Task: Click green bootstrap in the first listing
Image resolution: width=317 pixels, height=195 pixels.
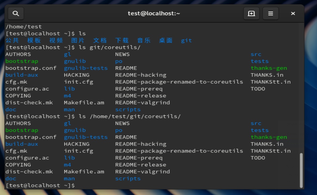Action: pos(22,61)
